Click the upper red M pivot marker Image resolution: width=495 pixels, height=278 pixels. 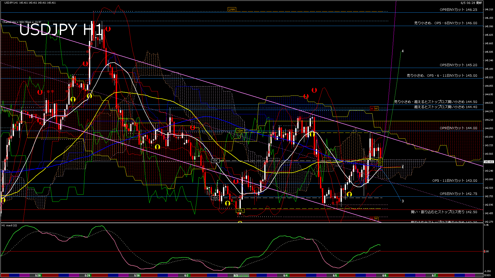tap(372, 109)
